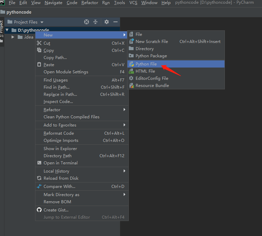Viewport: 262px width, 236px height.
Task: Click the PyCharm logo icon in title bar
Action: (2, 2)
